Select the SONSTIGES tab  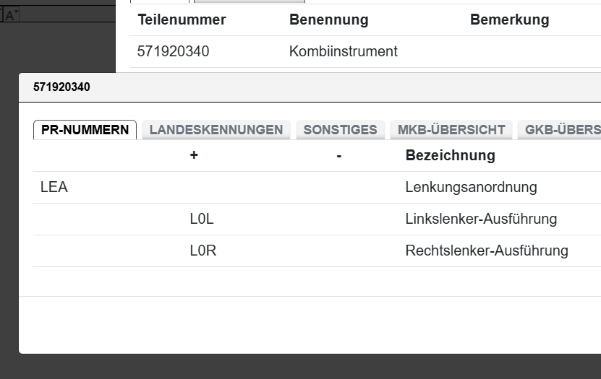(x=340, y=130)
